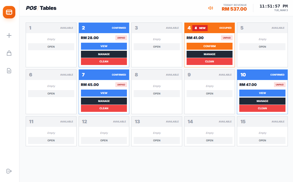
Task: Select Manage for table 4
Action: pos(209,54)
